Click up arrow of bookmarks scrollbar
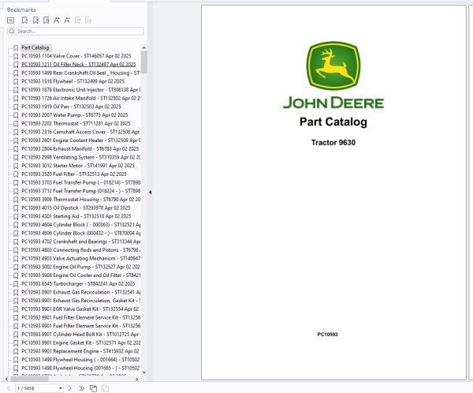 click(x=144, y=47)
